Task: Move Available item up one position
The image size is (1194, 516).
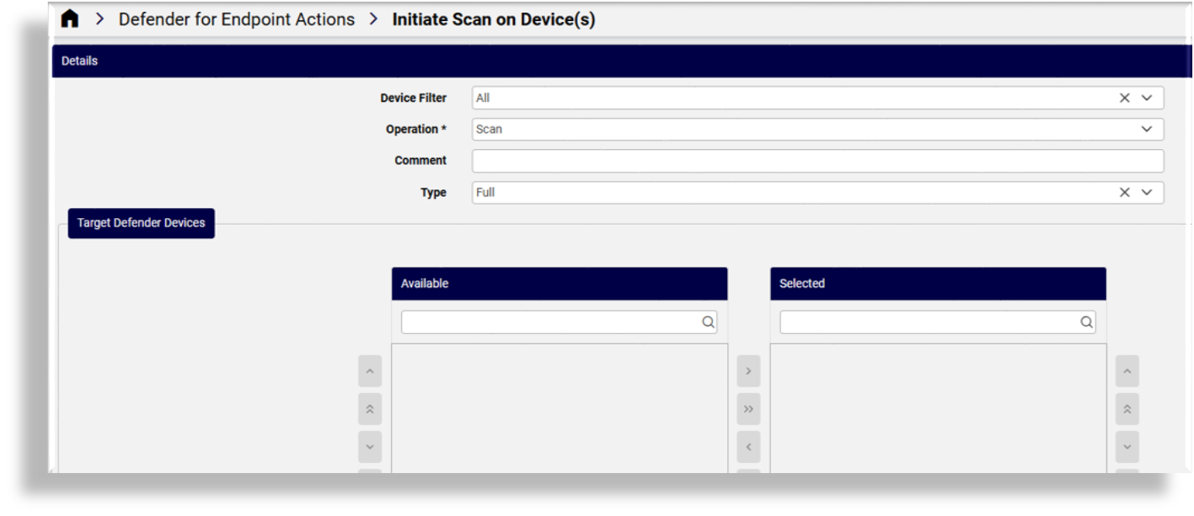Action: pyautogui.click(x=370, y=371)
